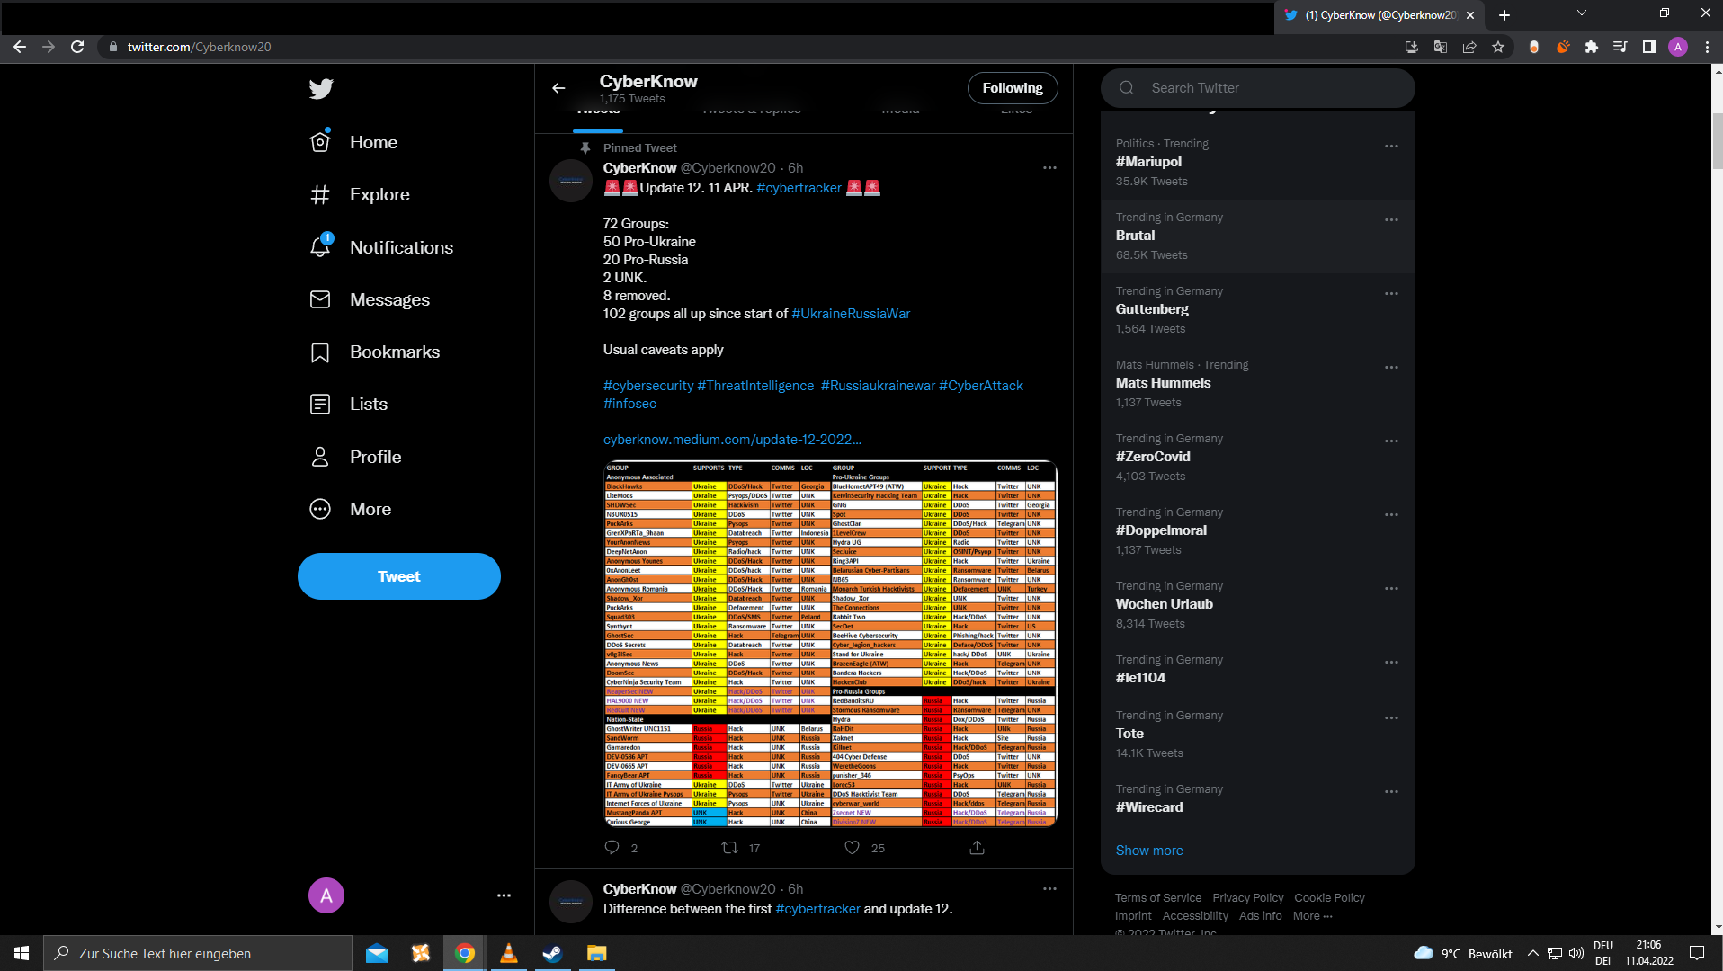Open more options for Brutal trend
The image size is (1723, 971).
[1391, 220]
